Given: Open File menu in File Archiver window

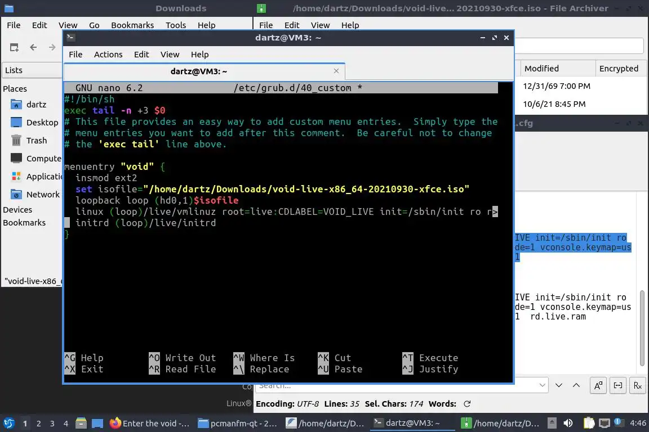Looking at the screenshot, I should point(266,25).
